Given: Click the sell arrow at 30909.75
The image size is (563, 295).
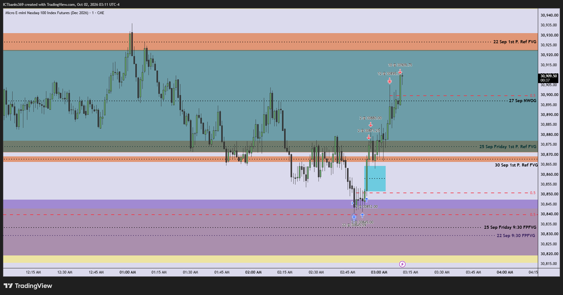Looking at the screenshot, I should (400, 71).
